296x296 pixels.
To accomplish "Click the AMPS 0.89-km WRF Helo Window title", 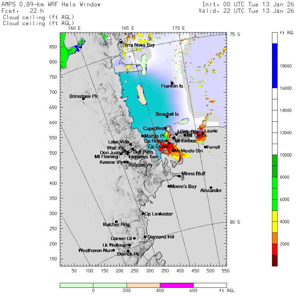I will (x=51, y=5).
